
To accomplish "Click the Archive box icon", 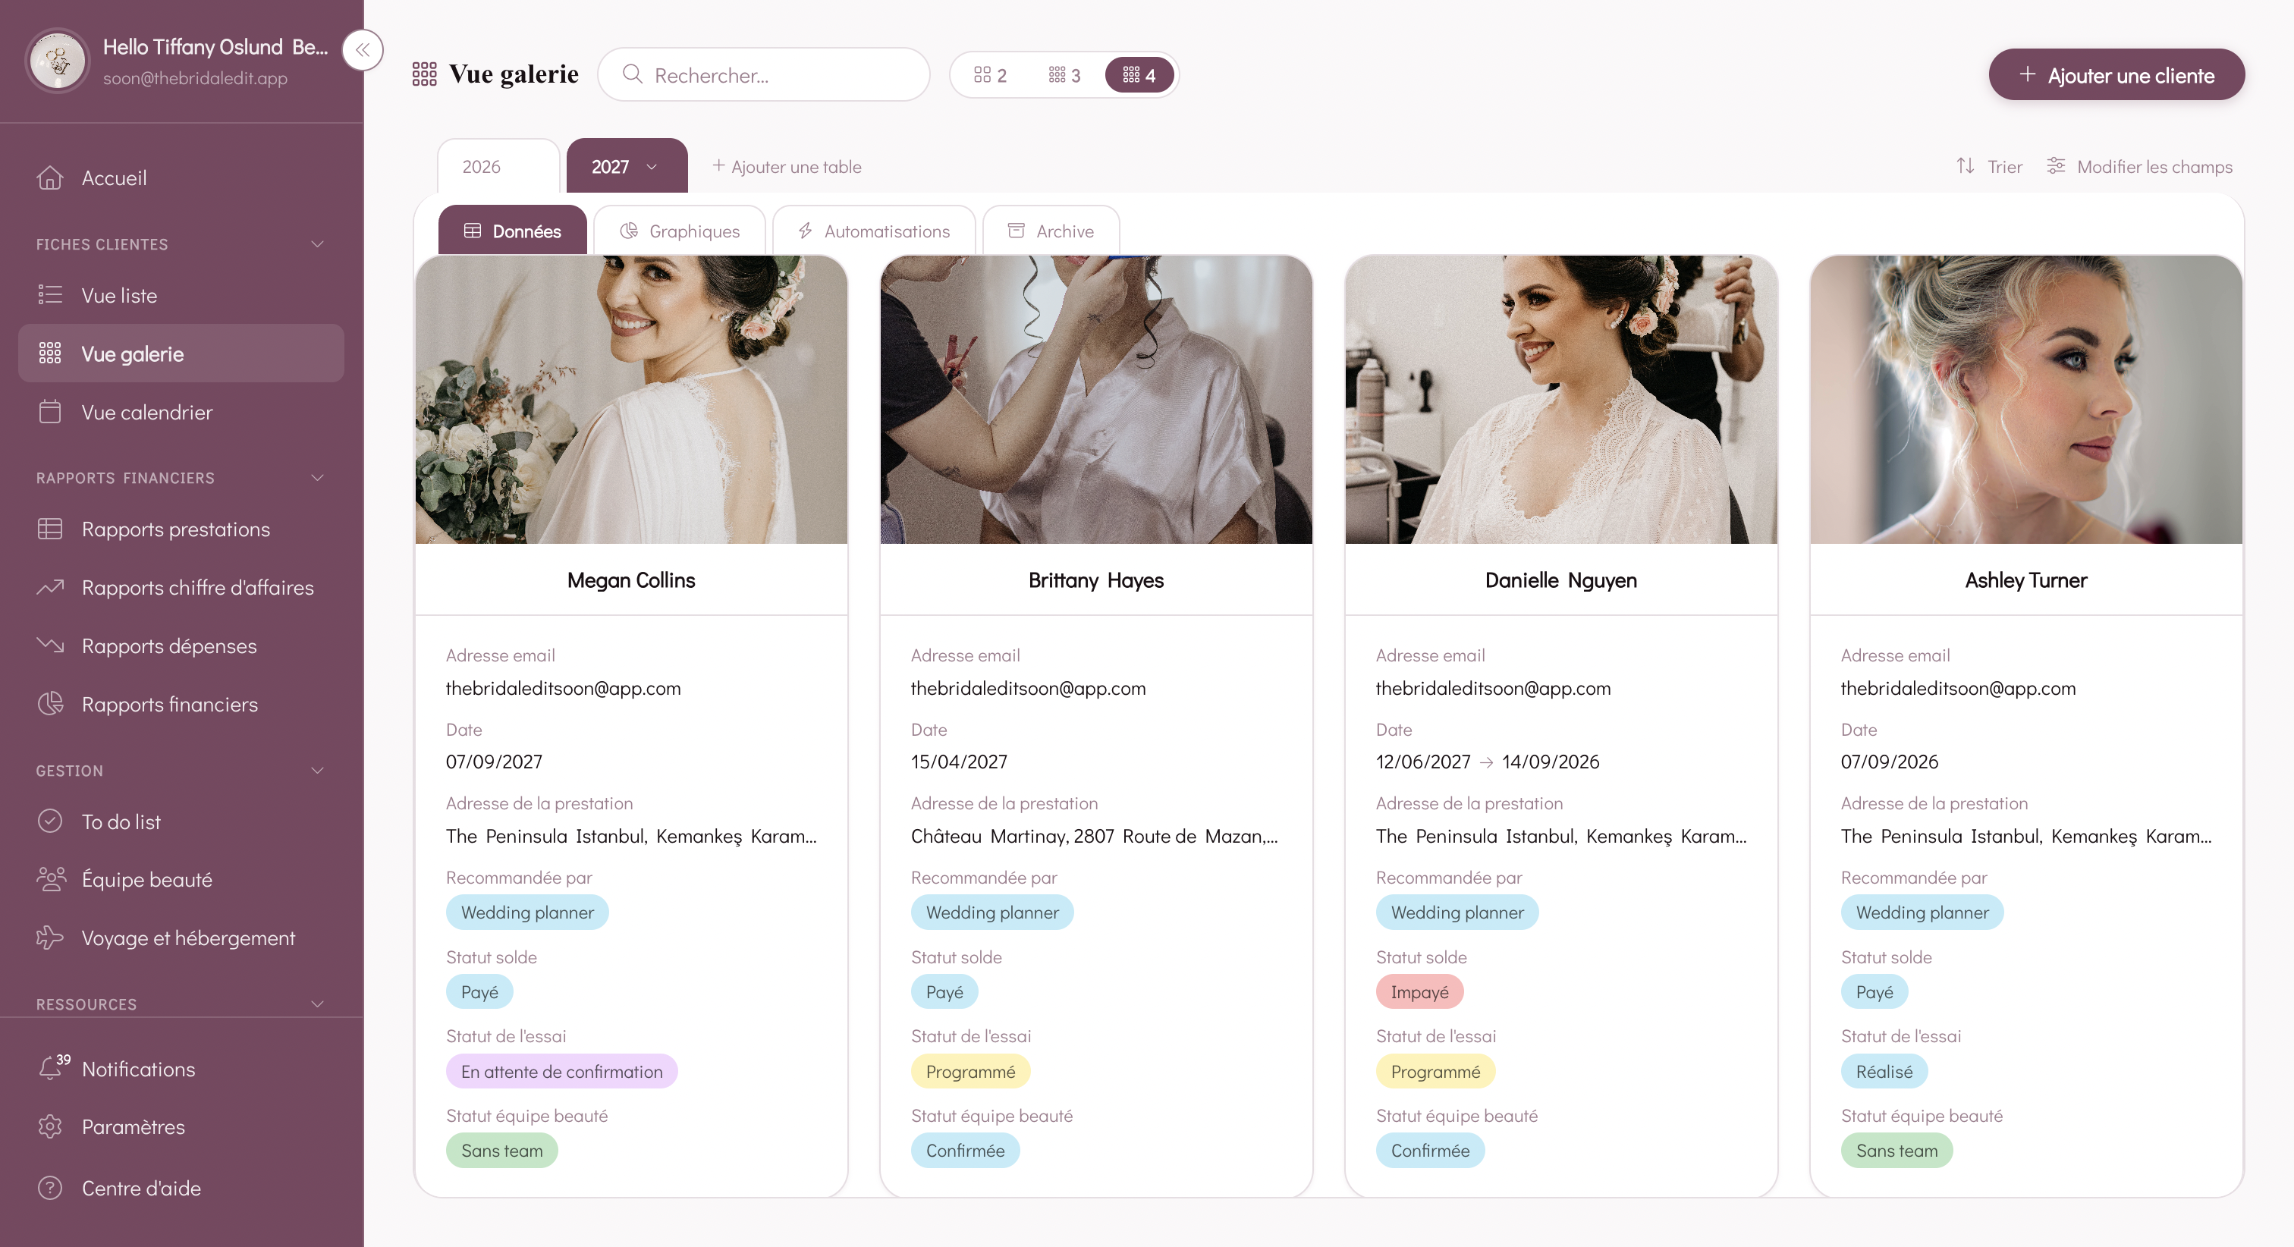I will [1016, 231].
